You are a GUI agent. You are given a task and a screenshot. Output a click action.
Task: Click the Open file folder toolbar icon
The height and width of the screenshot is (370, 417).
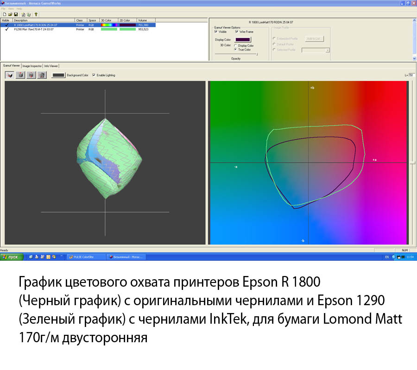(x=10, y=14)
